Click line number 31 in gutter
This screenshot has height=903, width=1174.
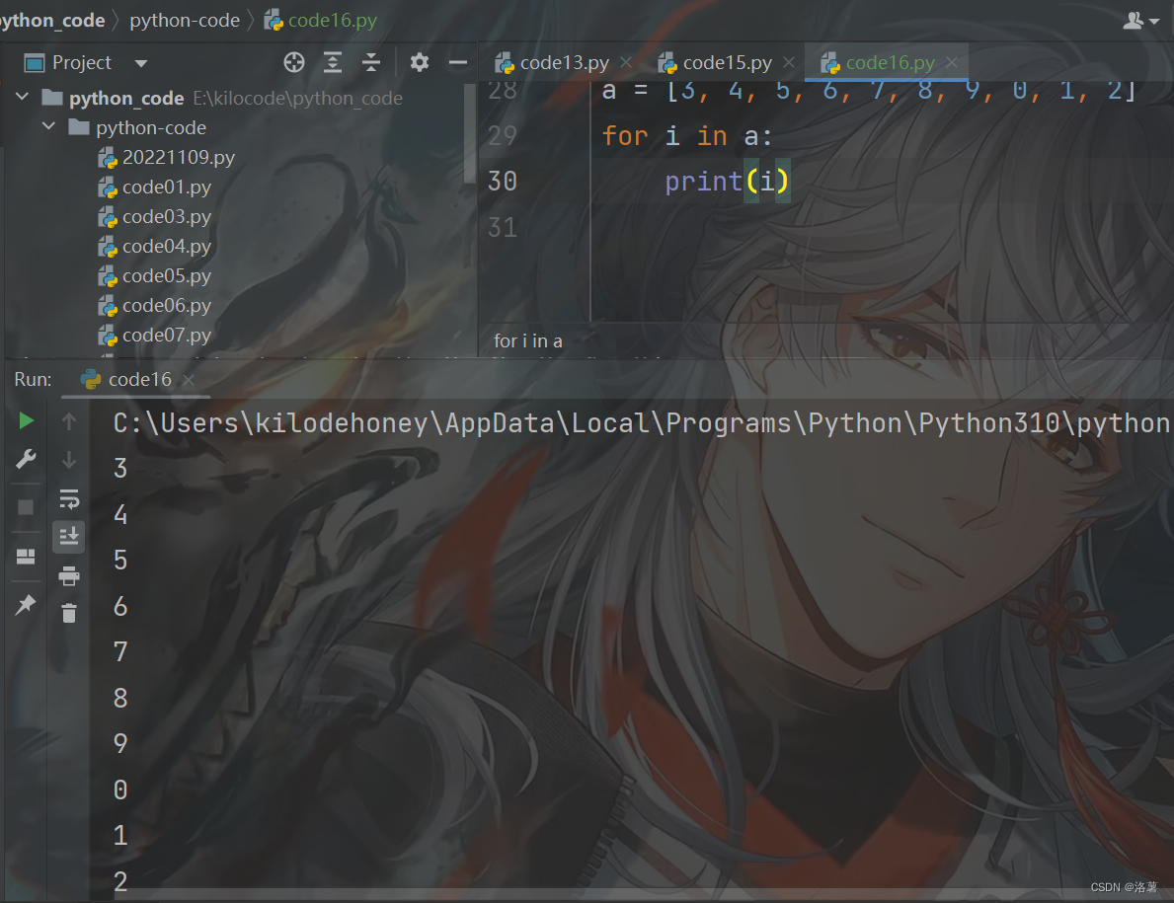click(x=503, y=227)
